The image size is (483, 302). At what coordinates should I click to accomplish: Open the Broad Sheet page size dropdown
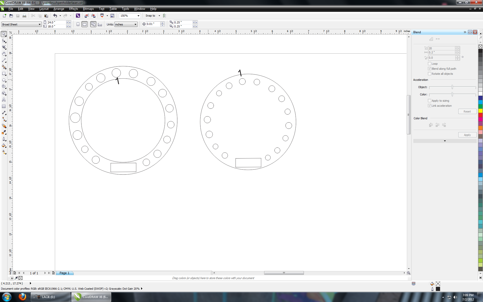click(x=39, y=24)
